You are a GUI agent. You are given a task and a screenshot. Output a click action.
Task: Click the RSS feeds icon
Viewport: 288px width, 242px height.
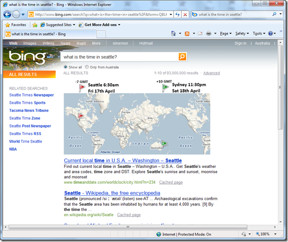coord(187,33)
